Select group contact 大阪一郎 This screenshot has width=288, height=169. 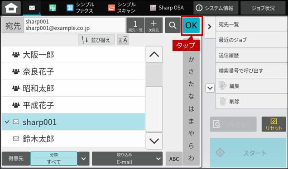(x=73, y=55)
